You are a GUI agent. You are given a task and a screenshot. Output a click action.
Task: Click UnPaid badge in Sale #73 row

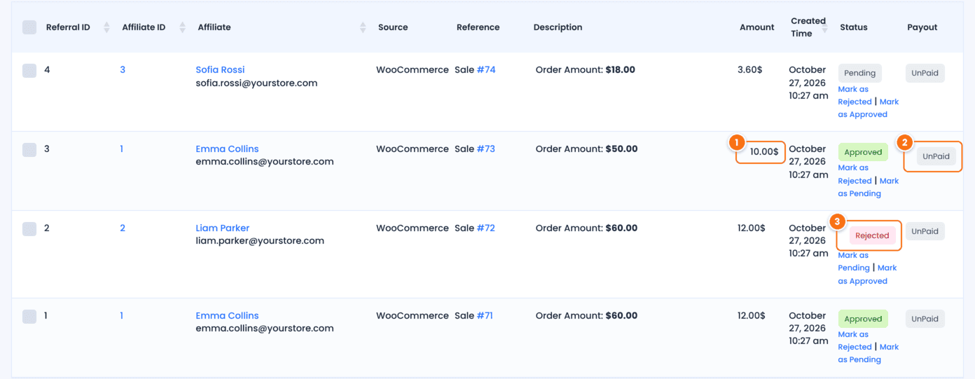936,156
